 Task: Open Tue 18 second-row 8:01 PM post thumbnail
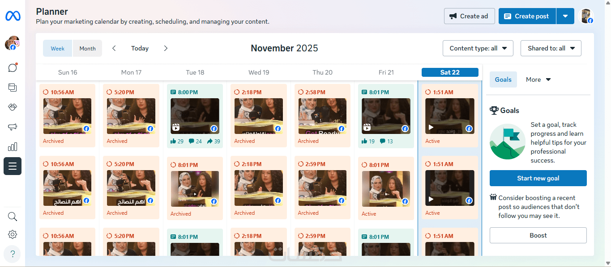click(195, 189)
